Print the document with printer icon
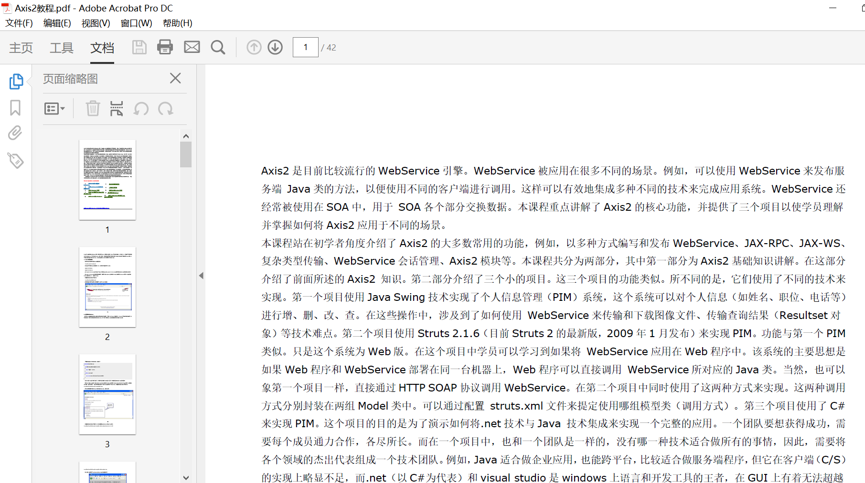Screen dimensions: 865x483 pos(165,47)
